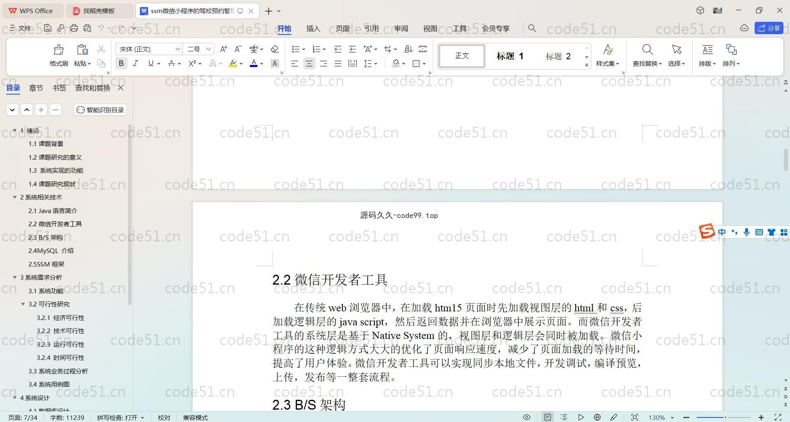This screenshot has height=422, width=790.
Task: Click the Decrease Indent icon
Action: 338,49
